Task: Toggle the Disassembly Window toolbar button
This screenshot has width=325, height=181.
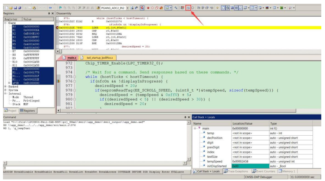Action: coord(227,8)
